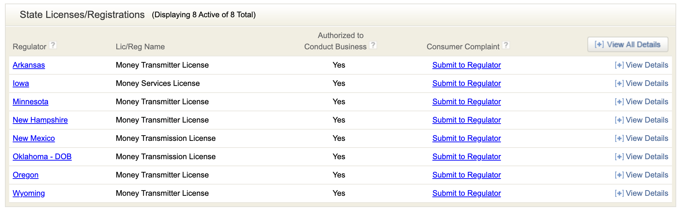Expand New Hampshire View Details
Image resolution: width=691 pixels, height=212 pixels.
(x=641, y=120)
